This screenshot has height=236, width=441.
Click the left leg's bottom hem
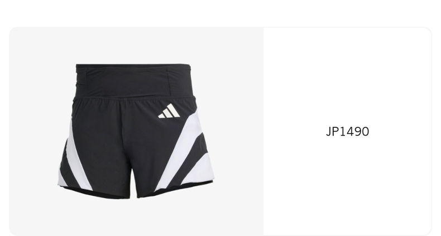pyautogui.click(x=95, y=193)
